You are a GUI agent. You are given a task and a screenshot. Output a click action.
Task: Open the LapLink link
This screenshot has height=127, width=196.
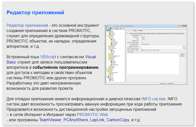click(x=97, y=120)
